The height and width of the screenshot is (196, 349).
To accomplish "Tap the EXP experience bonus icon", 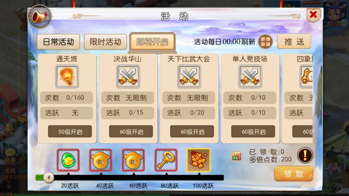I will [237, 156].
